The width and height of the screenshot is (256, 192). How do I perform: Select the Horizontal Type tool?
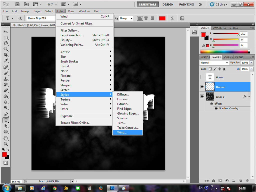click(6, 120)
